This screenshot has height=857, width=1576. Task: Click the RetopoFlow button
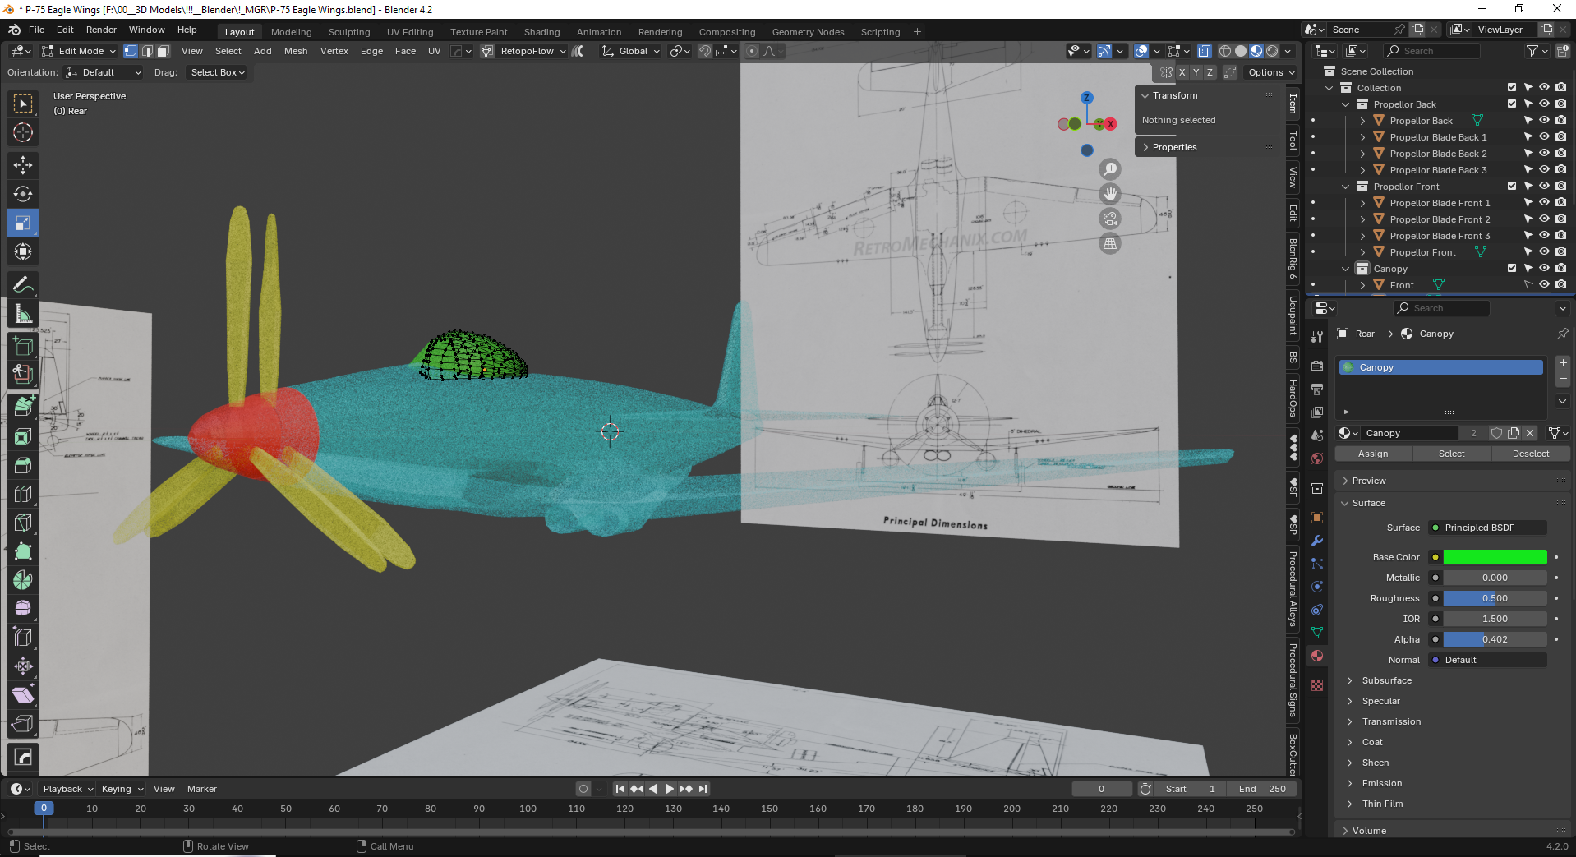point(527,51)
